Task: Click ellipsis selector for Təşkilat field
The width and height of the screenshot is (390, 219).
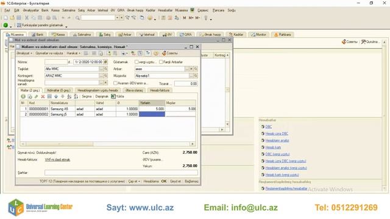Action: (101, 69)
